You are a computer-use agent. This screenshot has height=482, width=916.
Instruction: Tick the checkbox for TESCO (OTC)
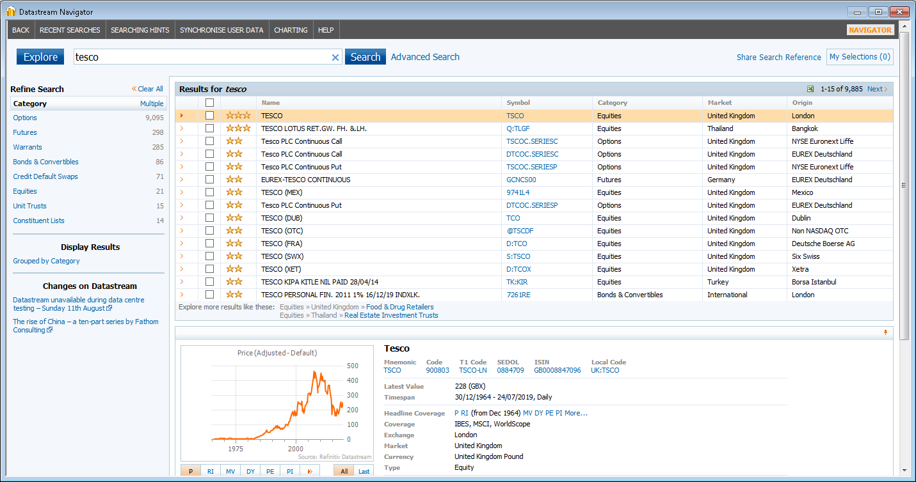(209, 231)
